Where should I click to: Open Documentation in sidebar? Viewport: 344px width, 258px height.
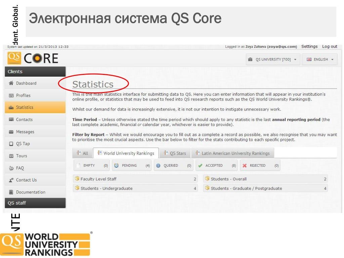tap(35, 192)
